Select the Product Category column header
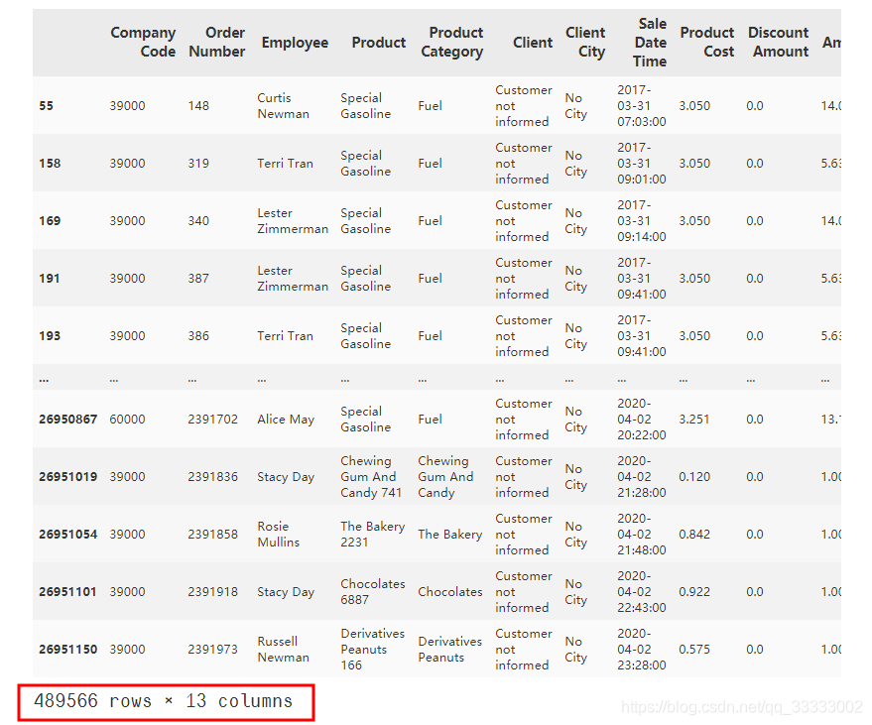Screen dimensions: 872x725 451,43
